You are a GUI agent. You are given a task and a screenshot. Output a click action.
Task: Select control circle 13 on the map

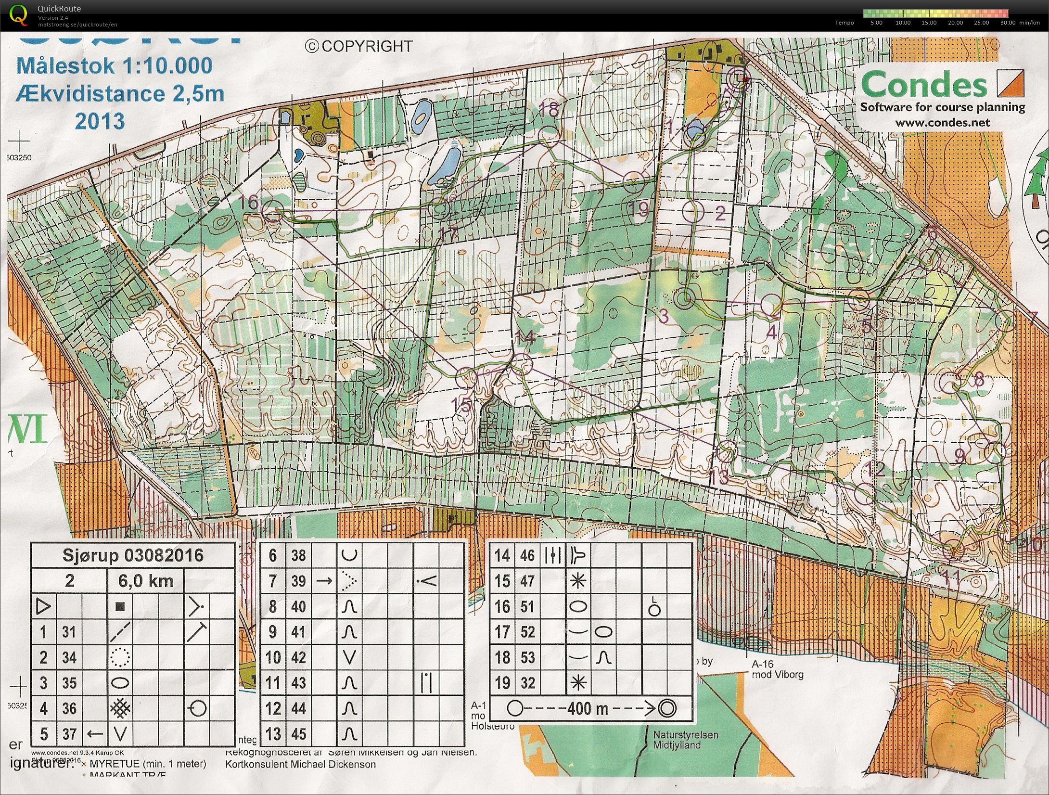coord(727,451)
